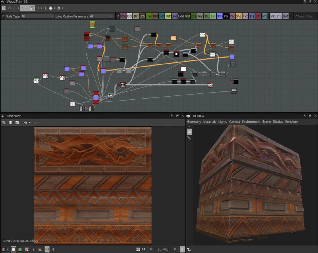Click the 1:1 zoom button in graph toolbar
Image resolution: width=318 pixels, height=253 pixels.
click(x=9, y=8)
